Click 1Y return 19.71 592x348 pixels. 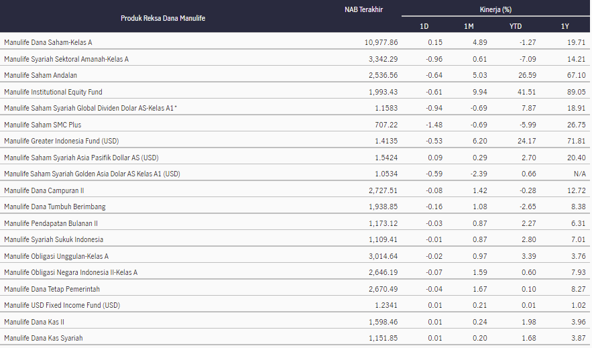point(577,42)
